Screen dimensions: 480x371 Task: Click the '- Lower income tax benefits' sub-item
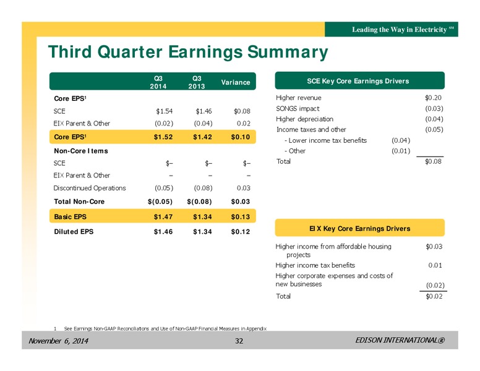coord(326,140)
